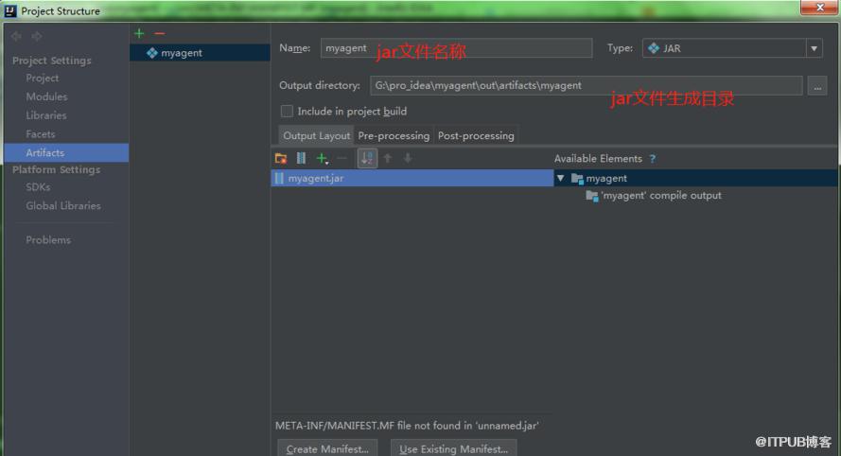This screenshot has height=456, width=841.
Task: Click the artifact Name input field
Action: (x=456, y=48)
